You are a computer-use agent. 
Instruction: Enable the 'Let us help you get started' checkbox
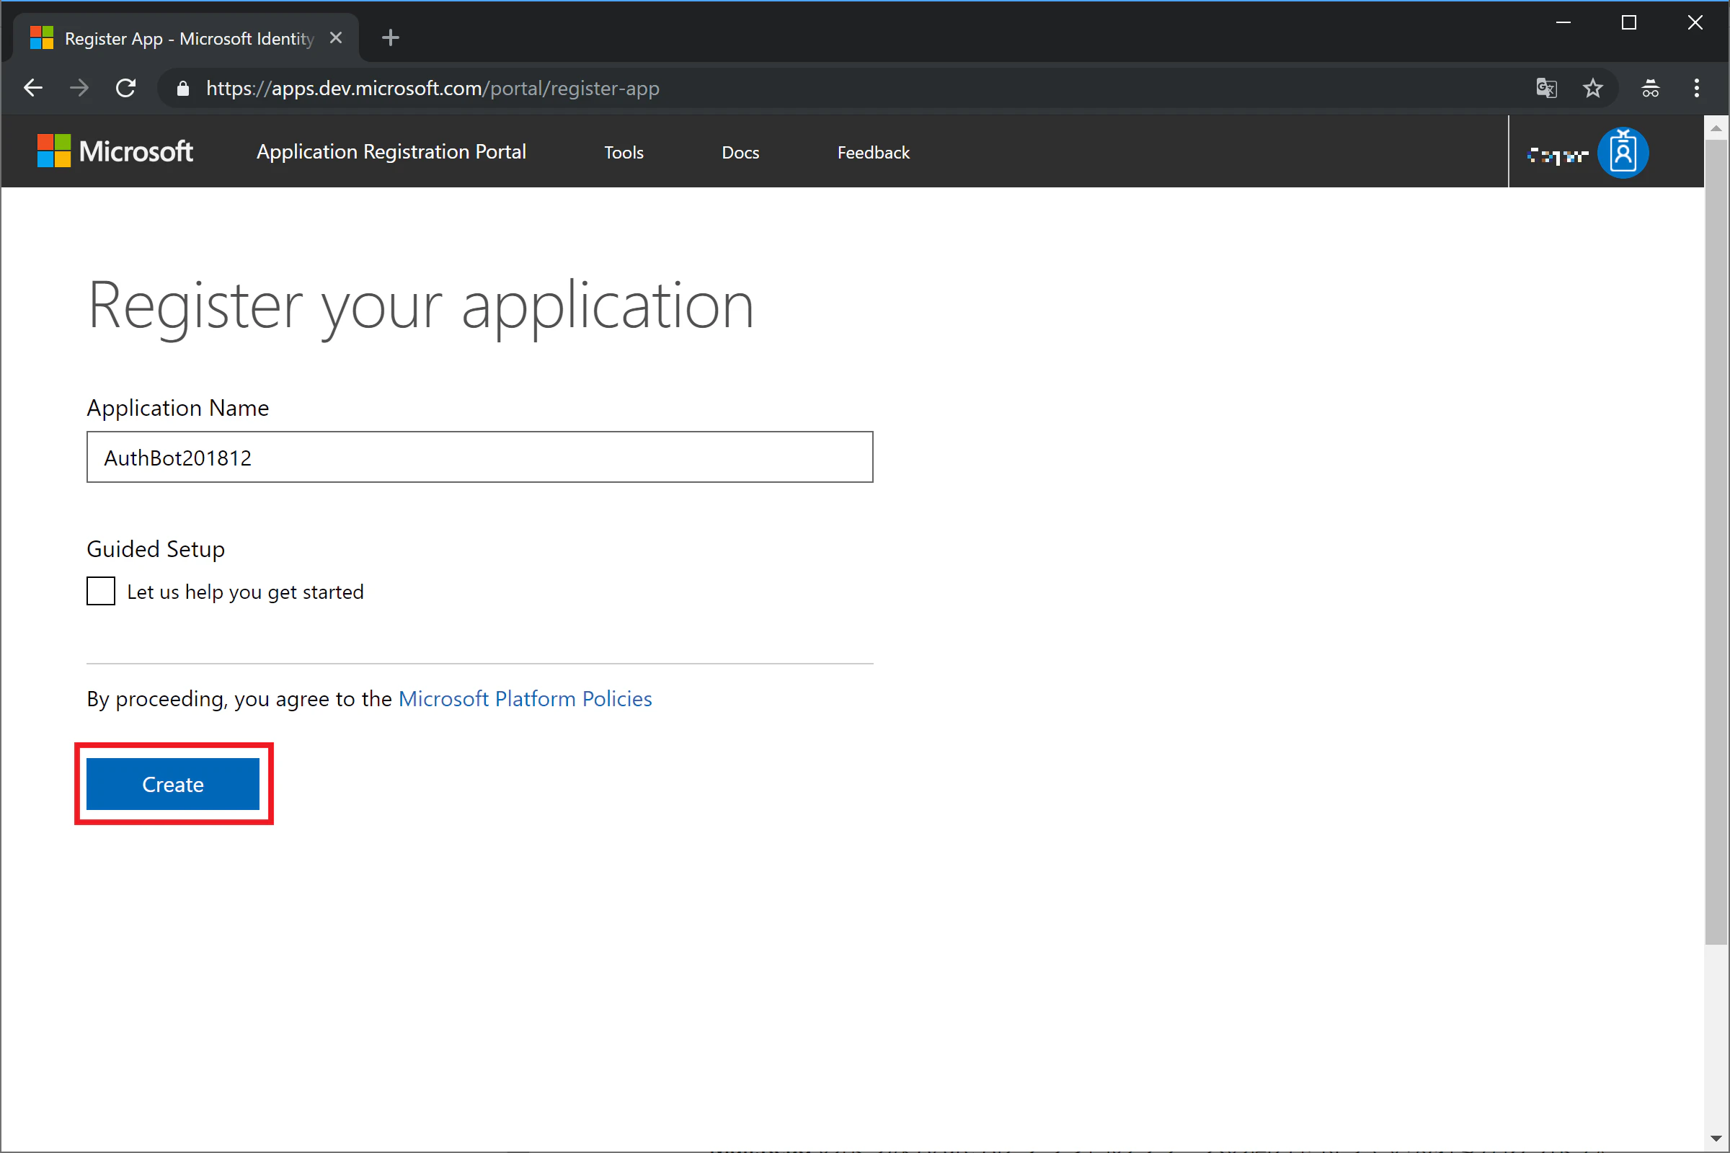coord(101,591)
